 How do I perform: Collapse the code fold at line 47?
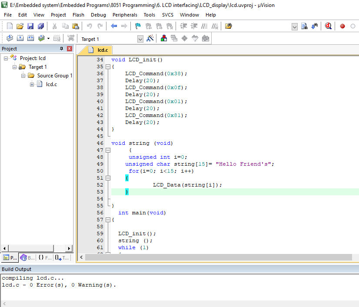108,150
